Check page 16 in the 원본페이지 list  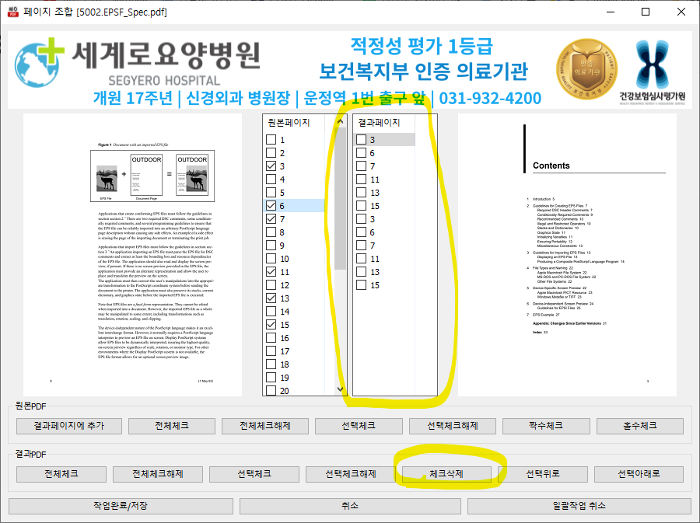click(x=271, y=338)
